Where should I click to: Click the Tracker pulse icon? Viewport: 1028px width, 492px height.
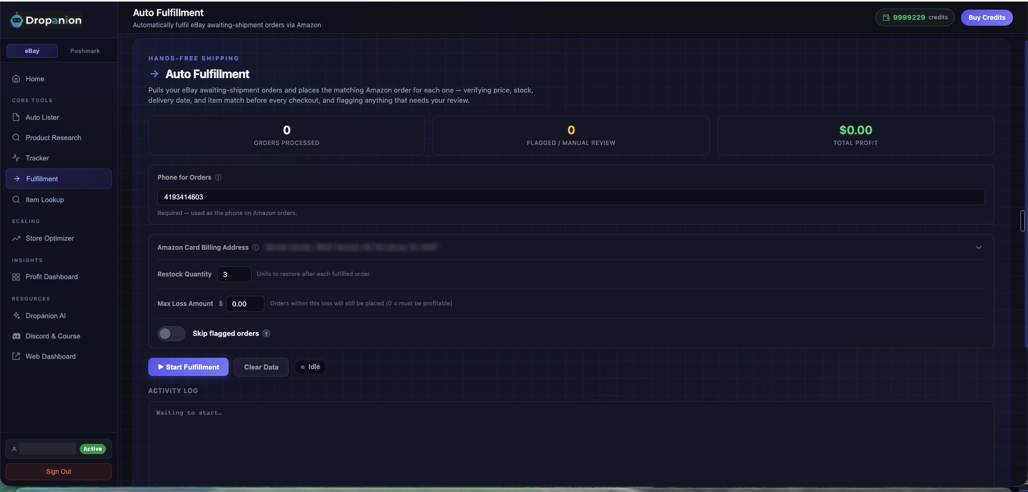(x=16, y=158)
